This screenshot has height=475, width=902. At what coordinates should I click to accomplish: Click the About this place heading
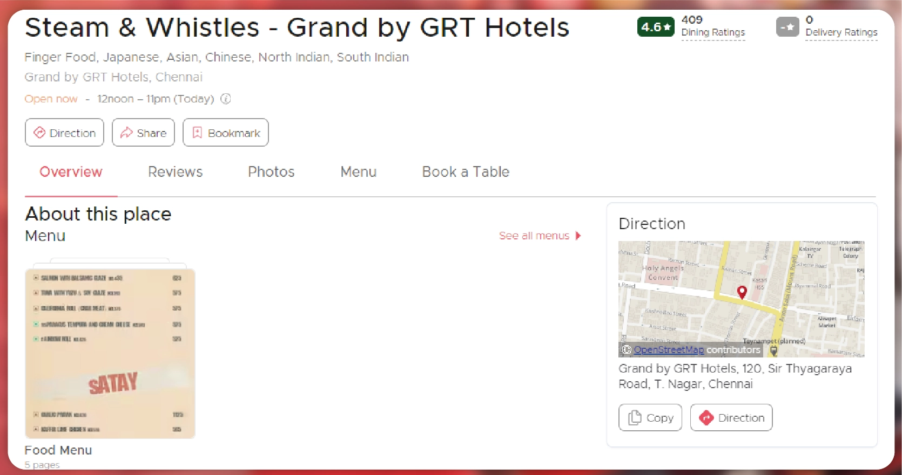(x=98, y=214)
